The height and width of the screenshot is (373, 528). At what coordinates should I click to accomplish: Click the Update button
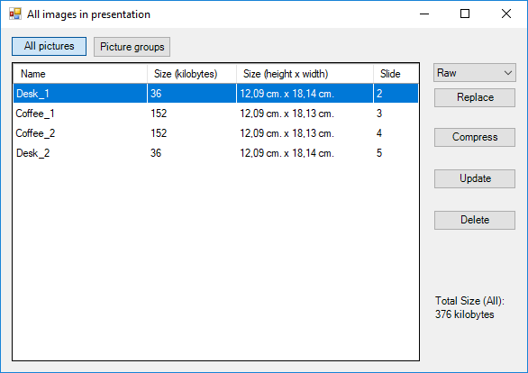click(475, 178)
